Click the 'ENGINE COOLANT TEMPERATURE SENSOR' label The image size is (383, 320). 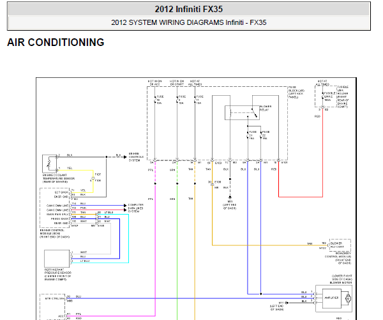[59, 178]
